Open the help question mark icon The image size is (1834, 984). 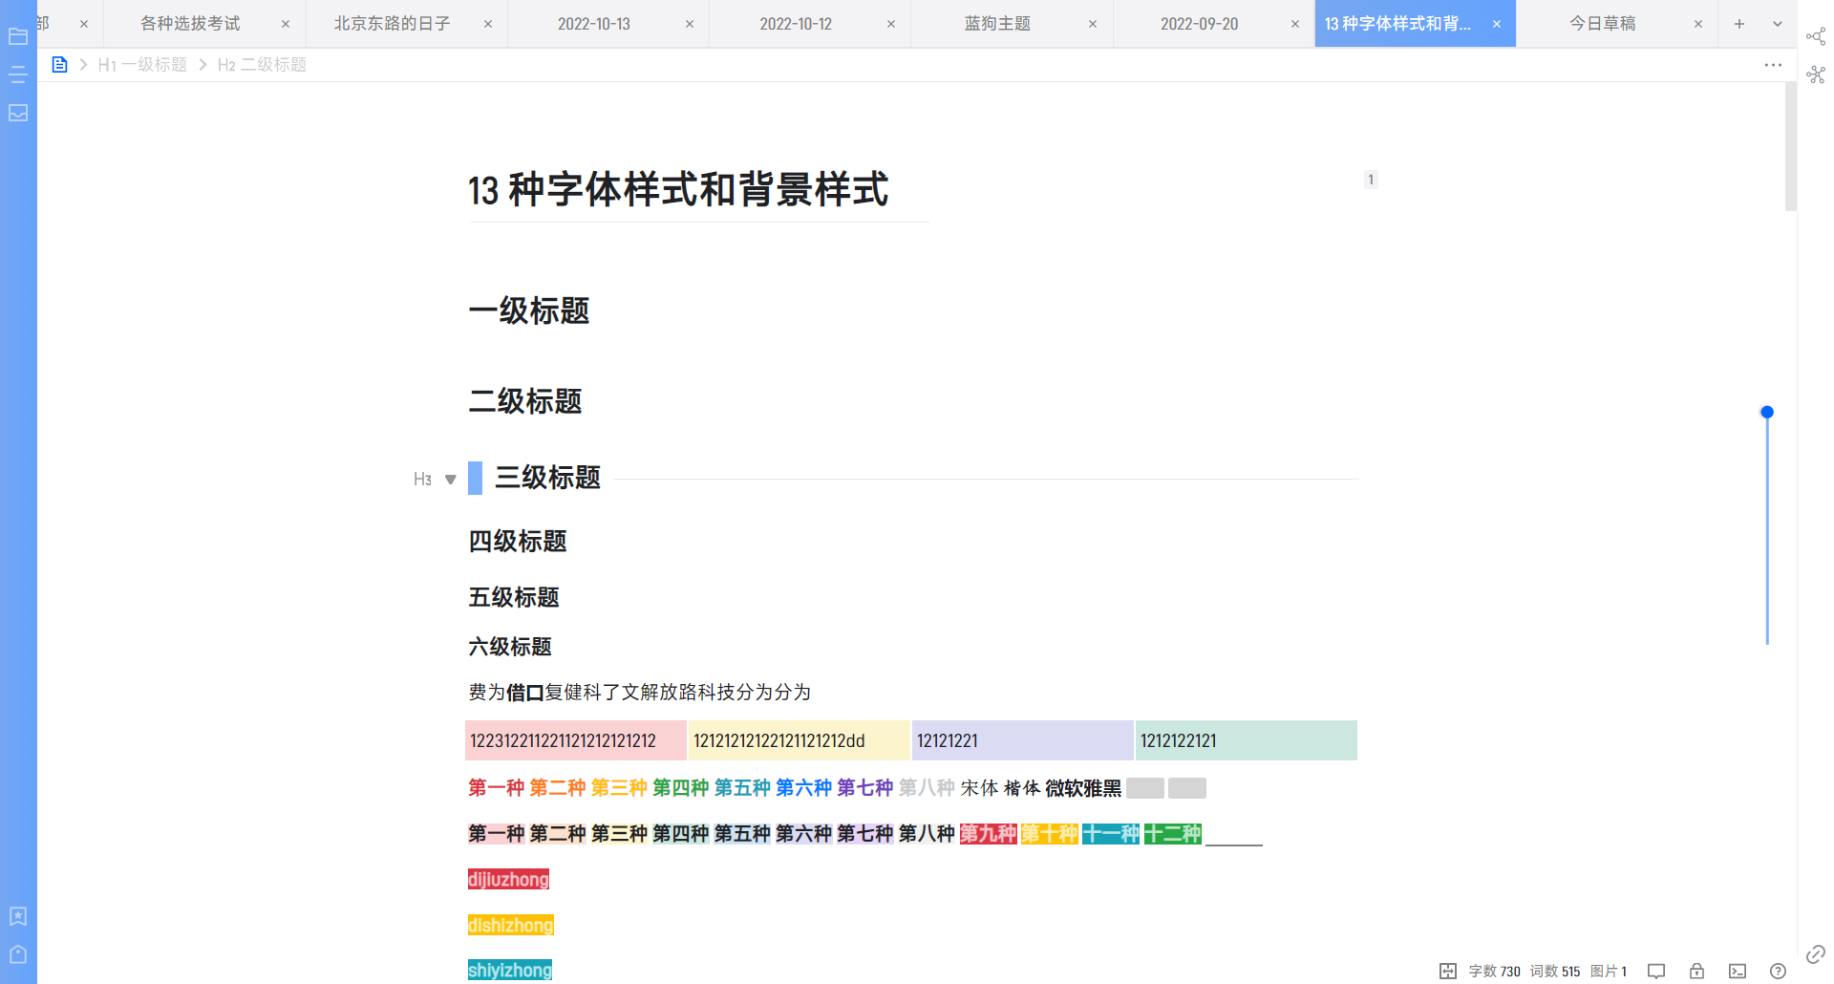(x=1778, y=971)
